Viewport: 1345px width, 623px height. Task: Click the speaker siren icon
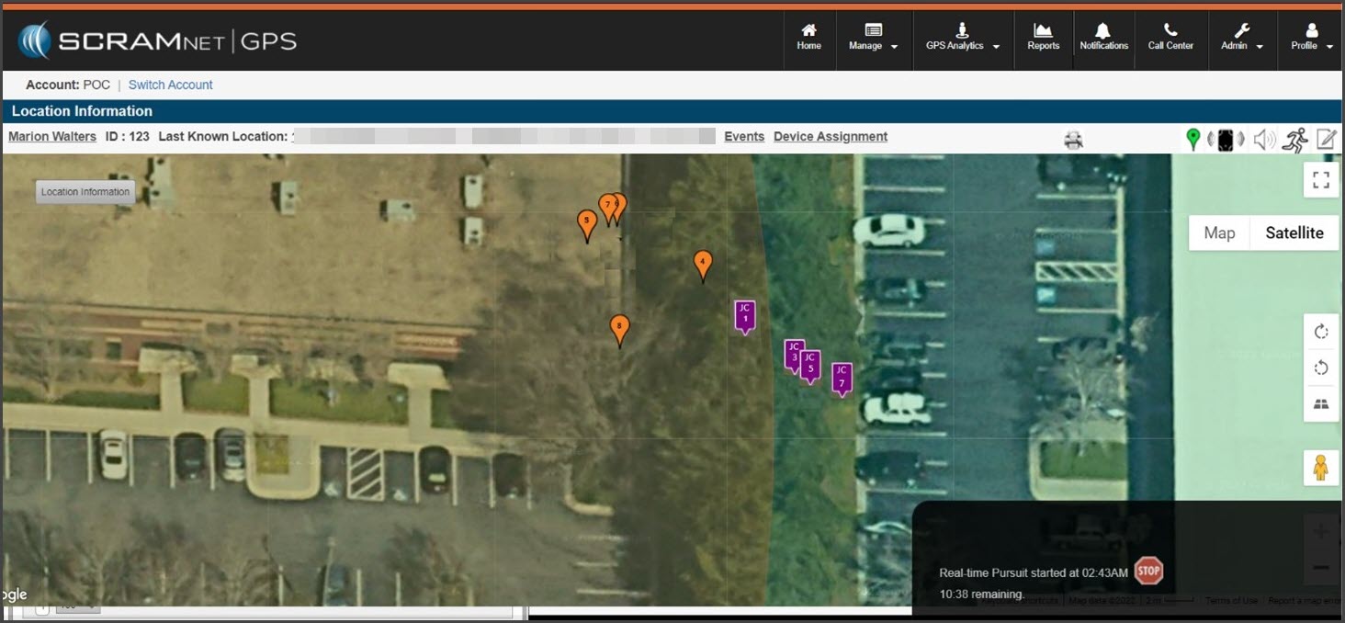(x=1264, y=140)
